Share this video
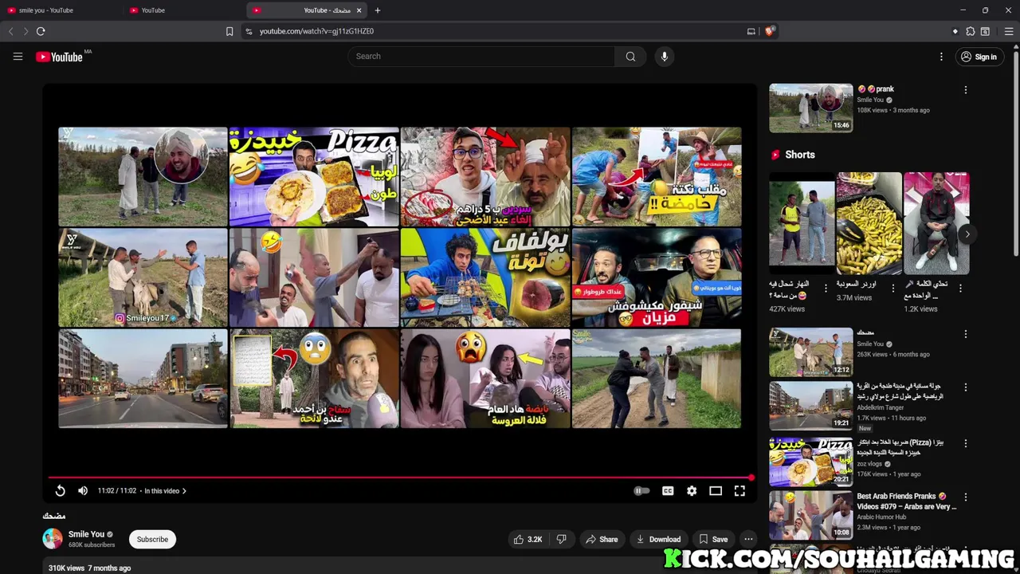 (602, 539)
